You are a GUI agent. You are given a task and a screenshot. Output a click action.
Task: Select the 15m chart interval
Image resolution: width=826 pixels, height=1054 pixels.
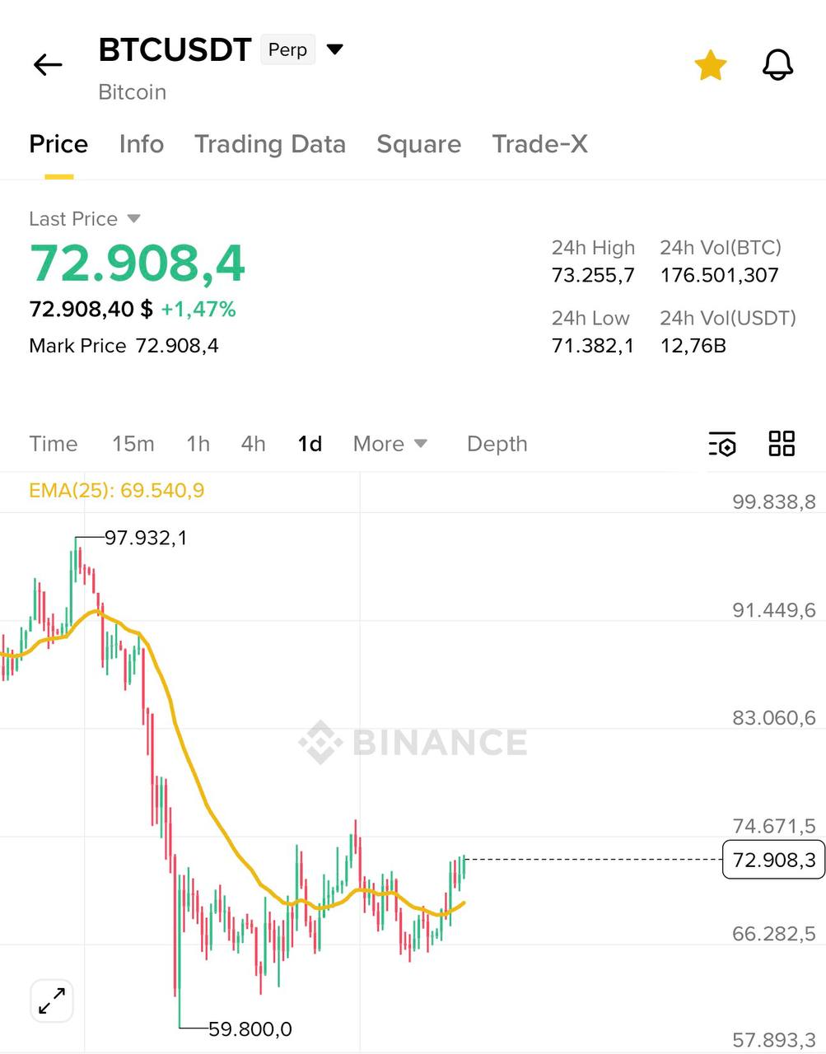133,444
